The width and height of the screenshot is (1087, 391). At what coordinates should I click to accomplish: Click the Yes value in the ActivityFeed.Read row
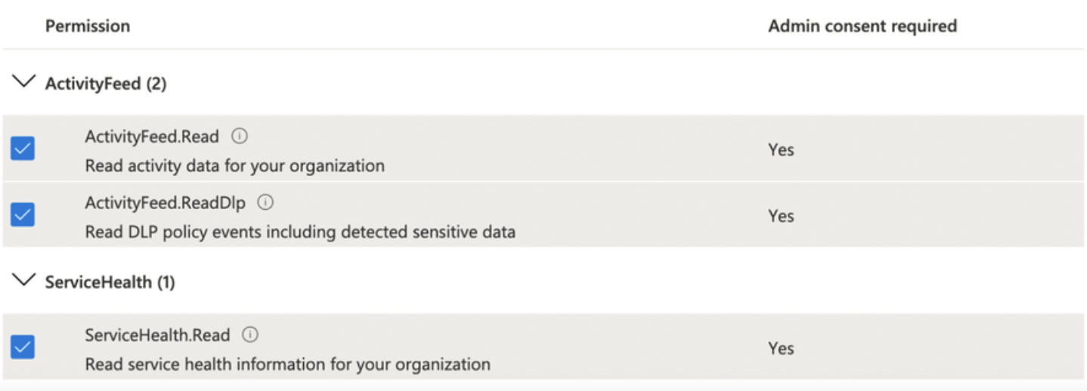781,149
